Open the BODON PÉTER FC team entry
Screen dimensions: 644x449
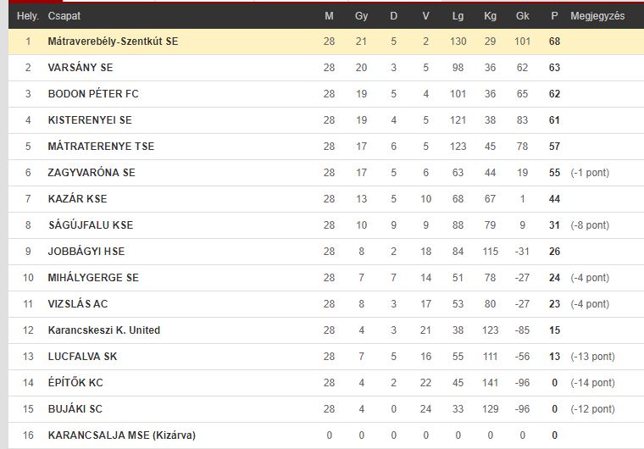(x=93, y=94)
